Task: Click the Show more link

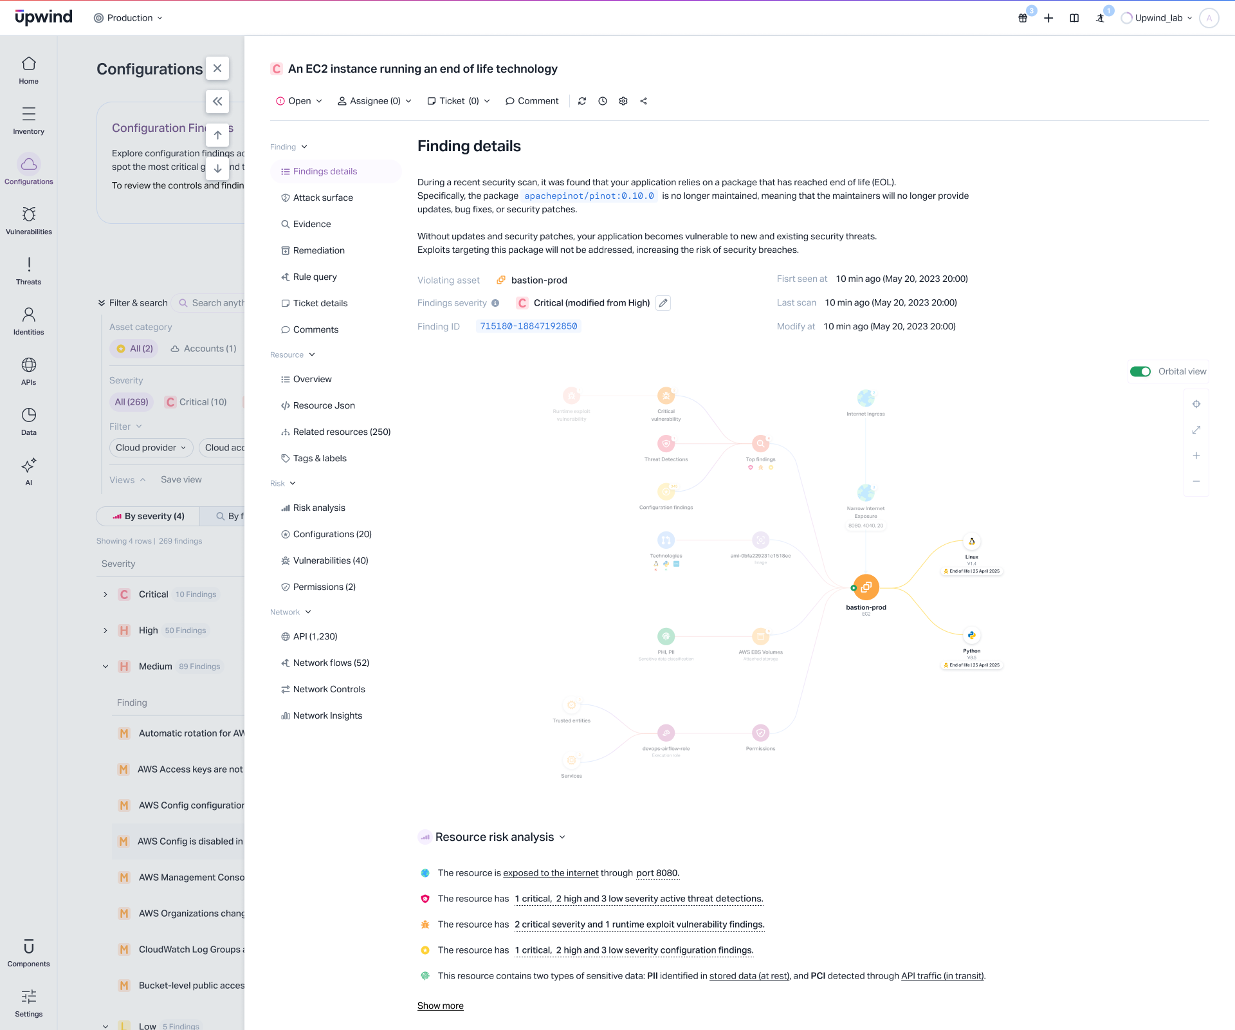Action: coord(440,1006)
